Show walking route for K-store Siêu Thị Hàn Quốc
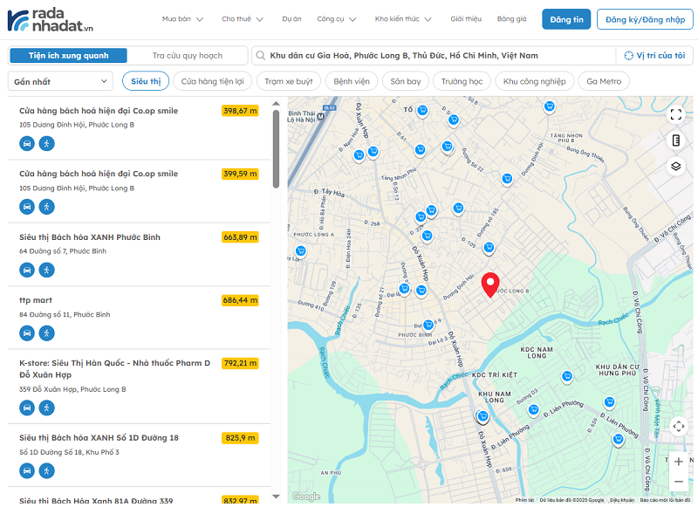Viewport: 698px width, 514px height. click(x=47, y=408)
